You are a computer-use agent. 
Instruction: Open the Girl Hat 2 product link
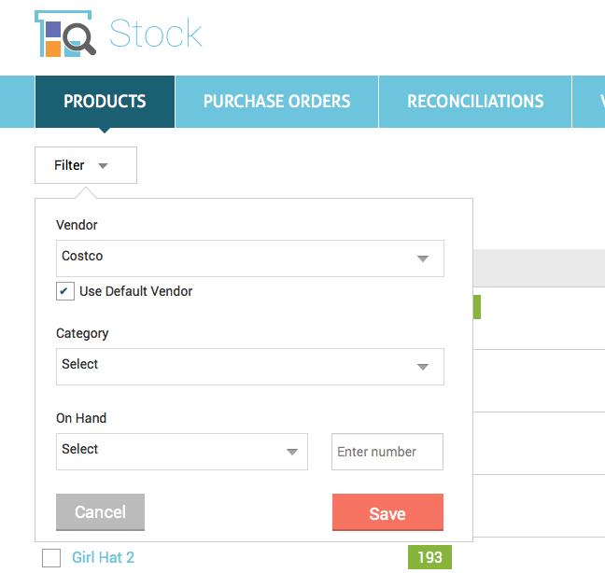click(x=103, y=557)
